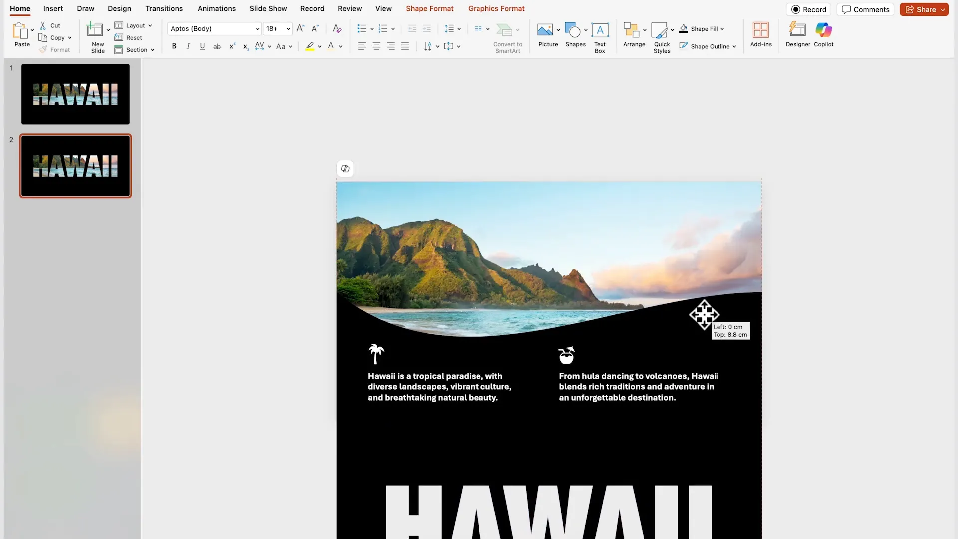Open Quick Styles gallery
Screen dimensions: 958x539
[662, 38]
